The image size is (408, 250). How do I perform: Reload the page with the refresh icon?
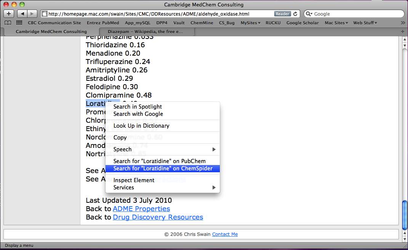pyautogui.click(x=295, y=14)
